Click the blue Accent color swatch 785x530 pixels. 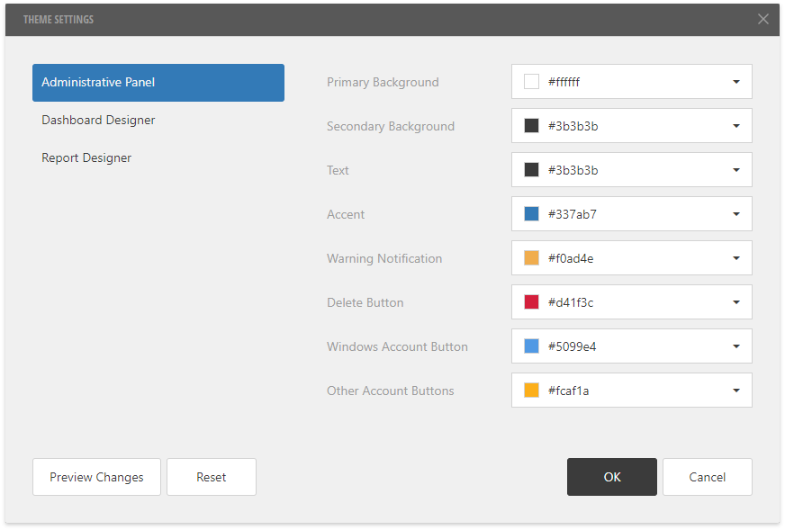[531, 214]
